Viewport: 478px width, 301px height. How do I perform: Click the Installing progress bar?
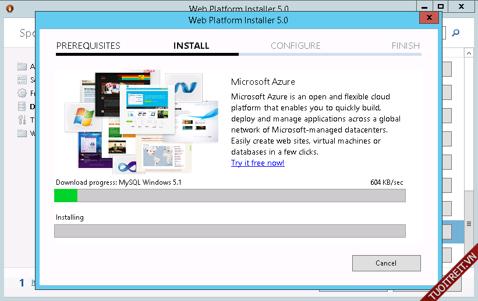coord(229,231)
